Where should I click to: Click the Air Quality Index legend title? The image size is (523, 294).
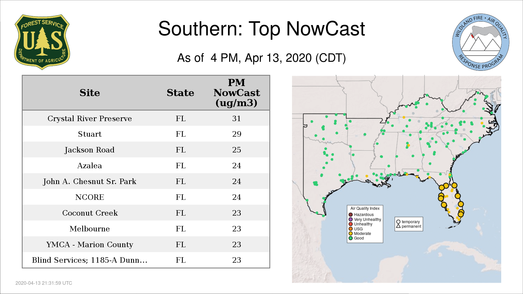[x=365, y=209]
